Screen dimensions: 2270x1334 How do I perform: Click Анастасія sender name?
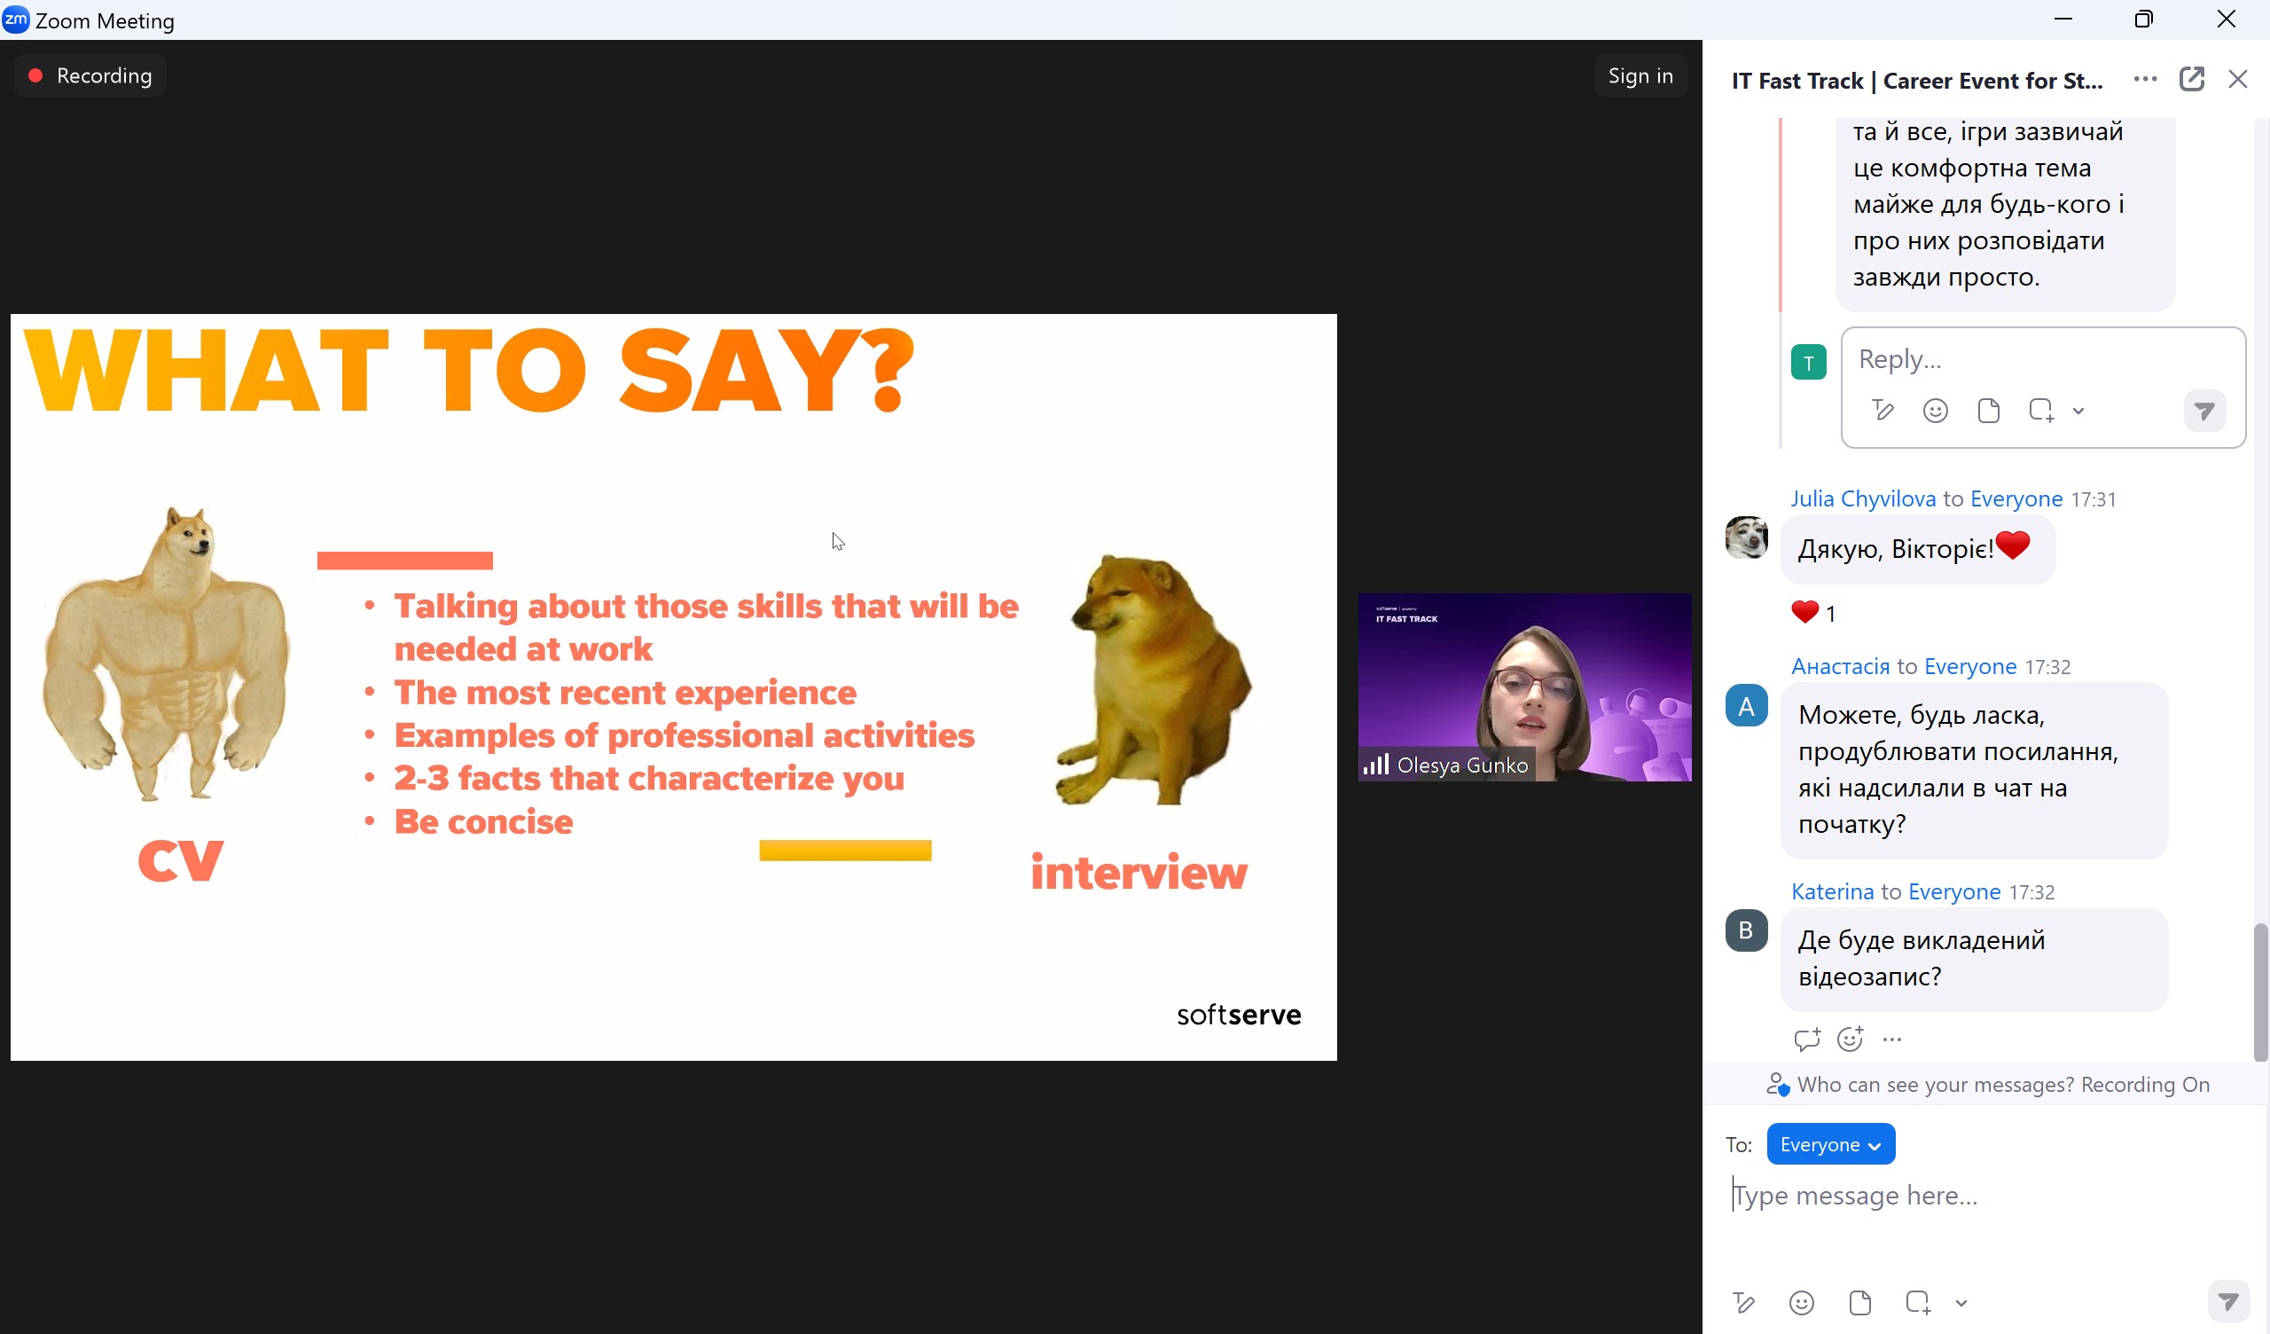[1839, 666]
